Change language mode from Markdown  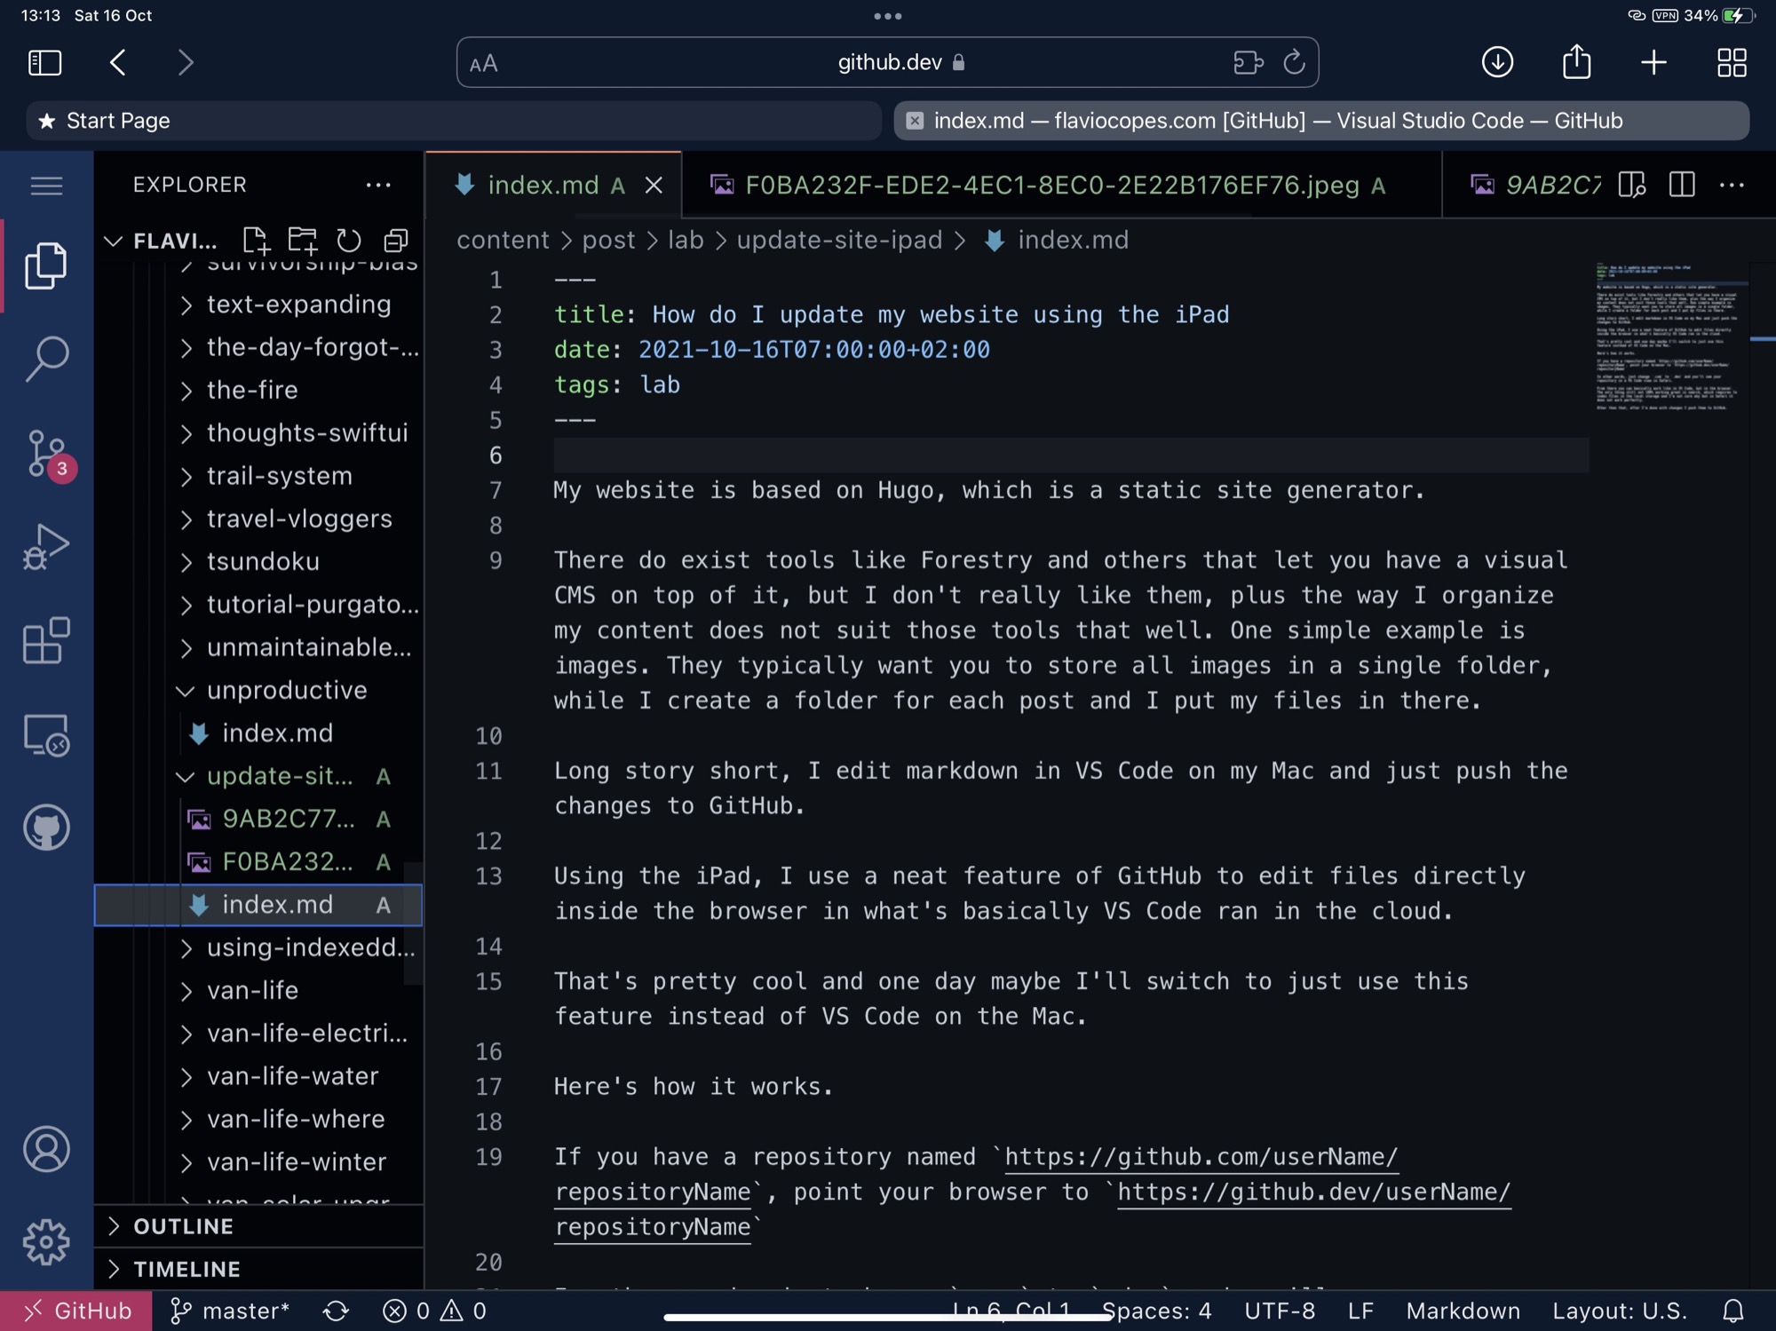pyautogui.click(x=1463, y=1311)
